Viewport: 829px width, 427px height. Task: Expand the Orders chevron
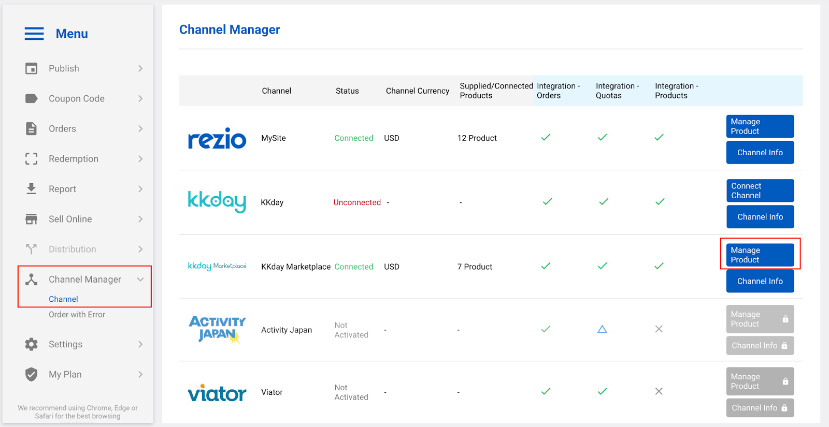pos(140,128)
